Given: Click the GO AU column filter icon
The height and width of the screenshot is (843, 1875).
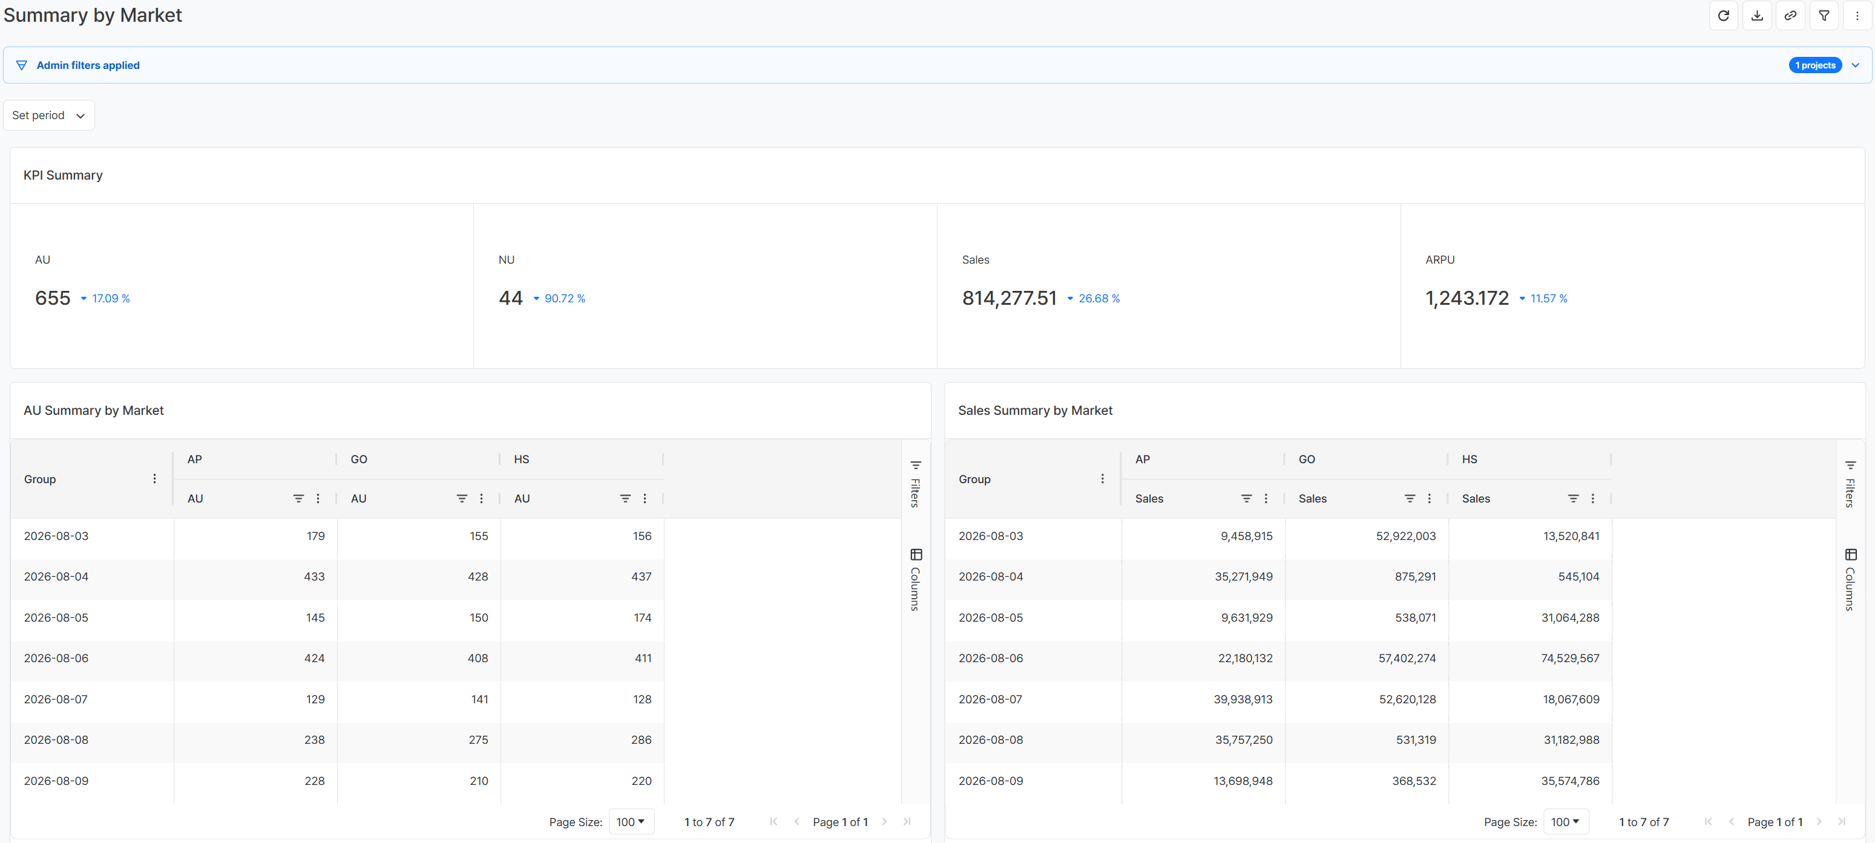Looking at the screenshot, I should coord(461,498).
